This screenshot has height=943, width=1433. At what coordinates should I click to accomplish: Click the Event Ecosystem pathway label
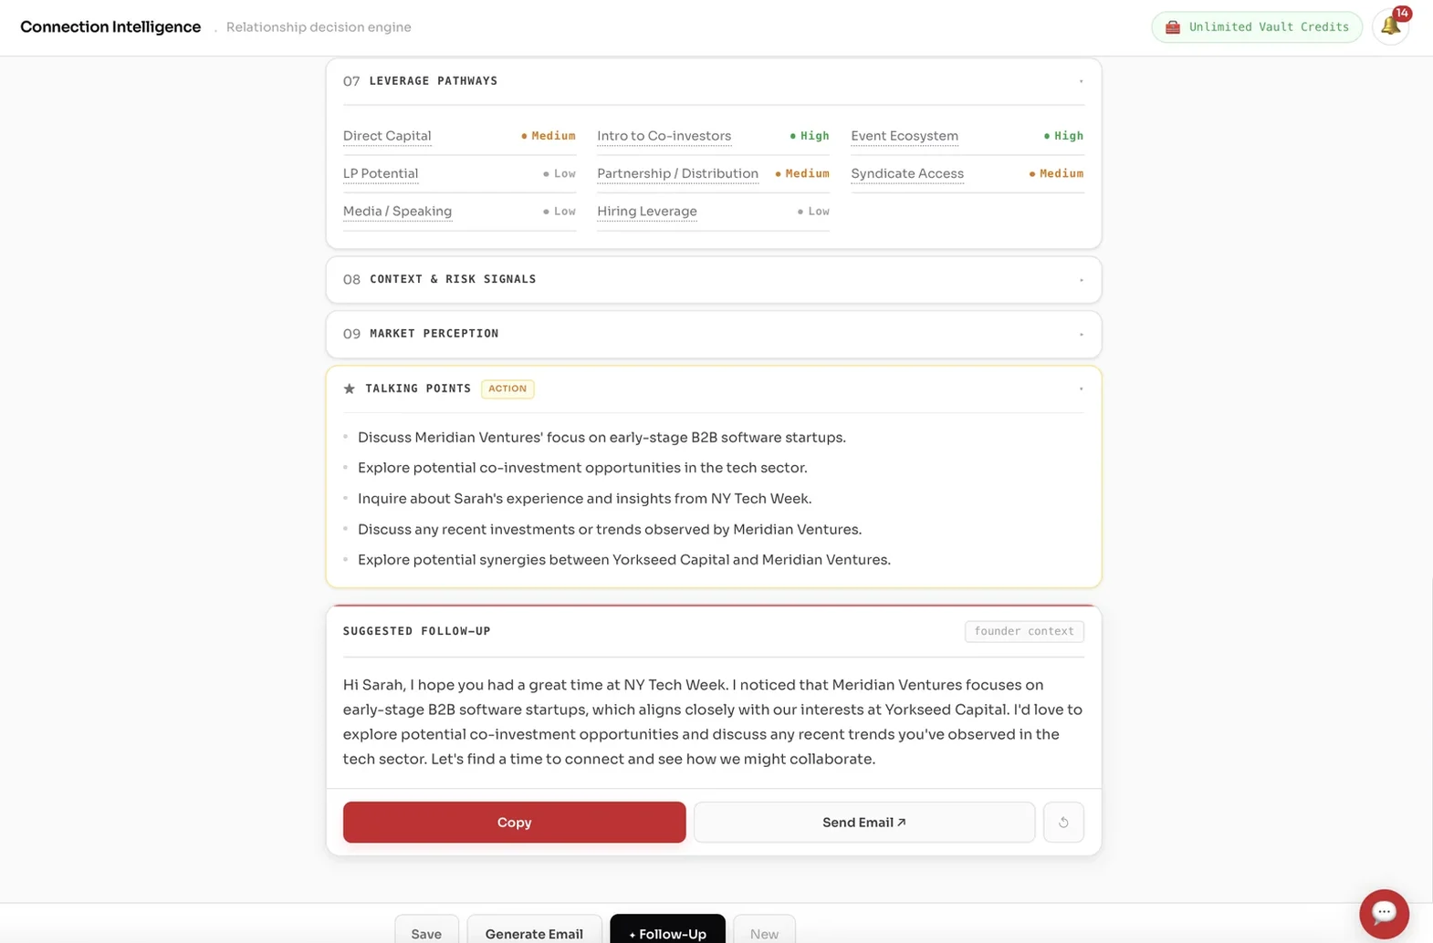[x=905, y=136]
